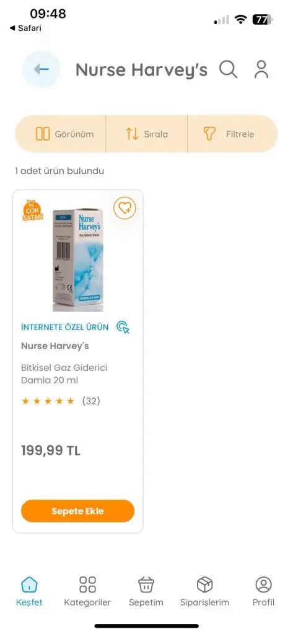Return to Safari via status bar

25,28
